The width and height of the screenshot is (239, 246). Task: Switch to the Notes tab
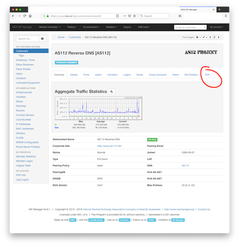click(140, 75)
